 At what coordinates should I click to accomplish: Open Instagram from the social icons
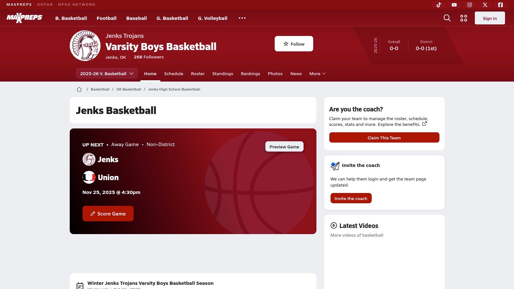[469, 5]
